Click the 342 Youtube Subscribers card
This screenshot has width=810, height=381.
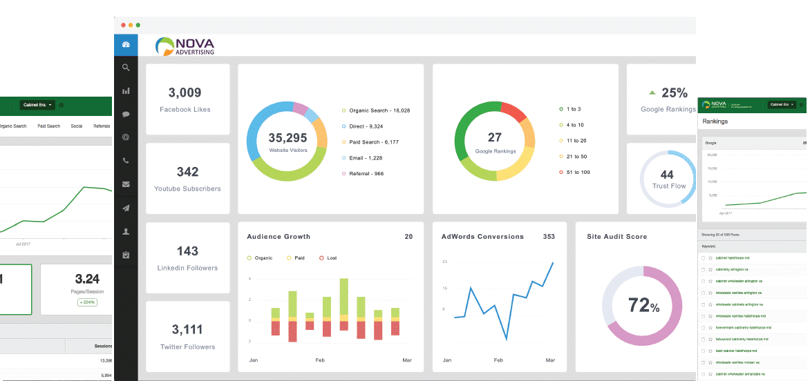[x=187, y=178]
